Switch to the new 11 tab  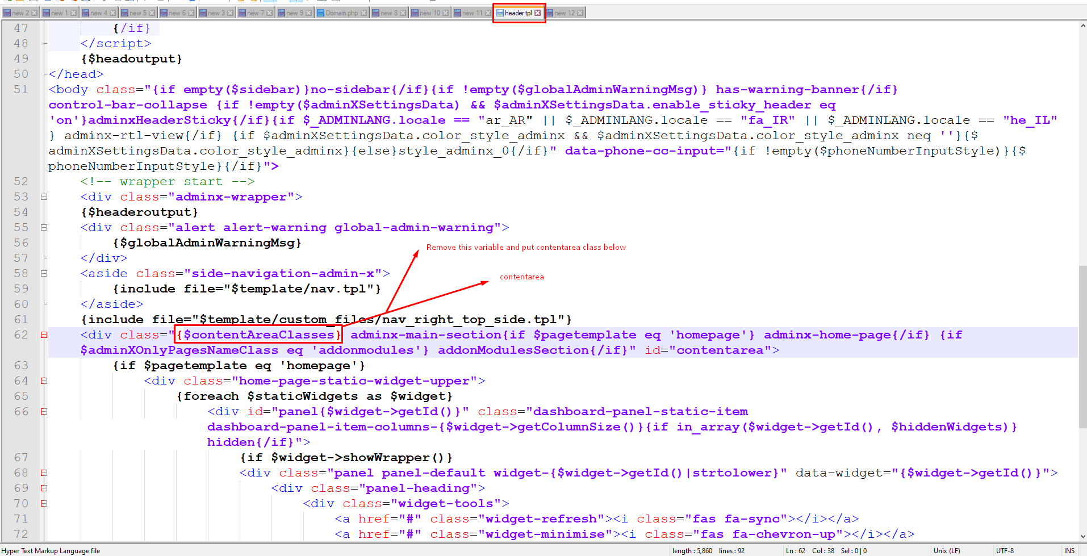point(472,13)
